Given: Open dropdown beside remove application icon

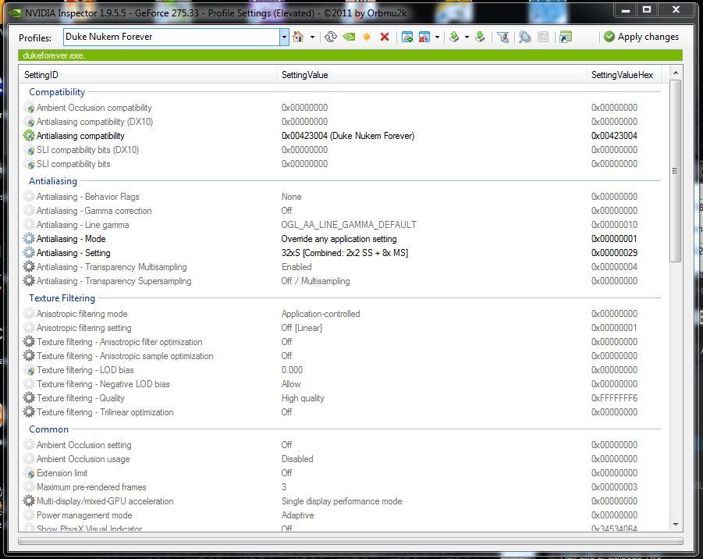Looking at the screenshot, I should point(437,37).
